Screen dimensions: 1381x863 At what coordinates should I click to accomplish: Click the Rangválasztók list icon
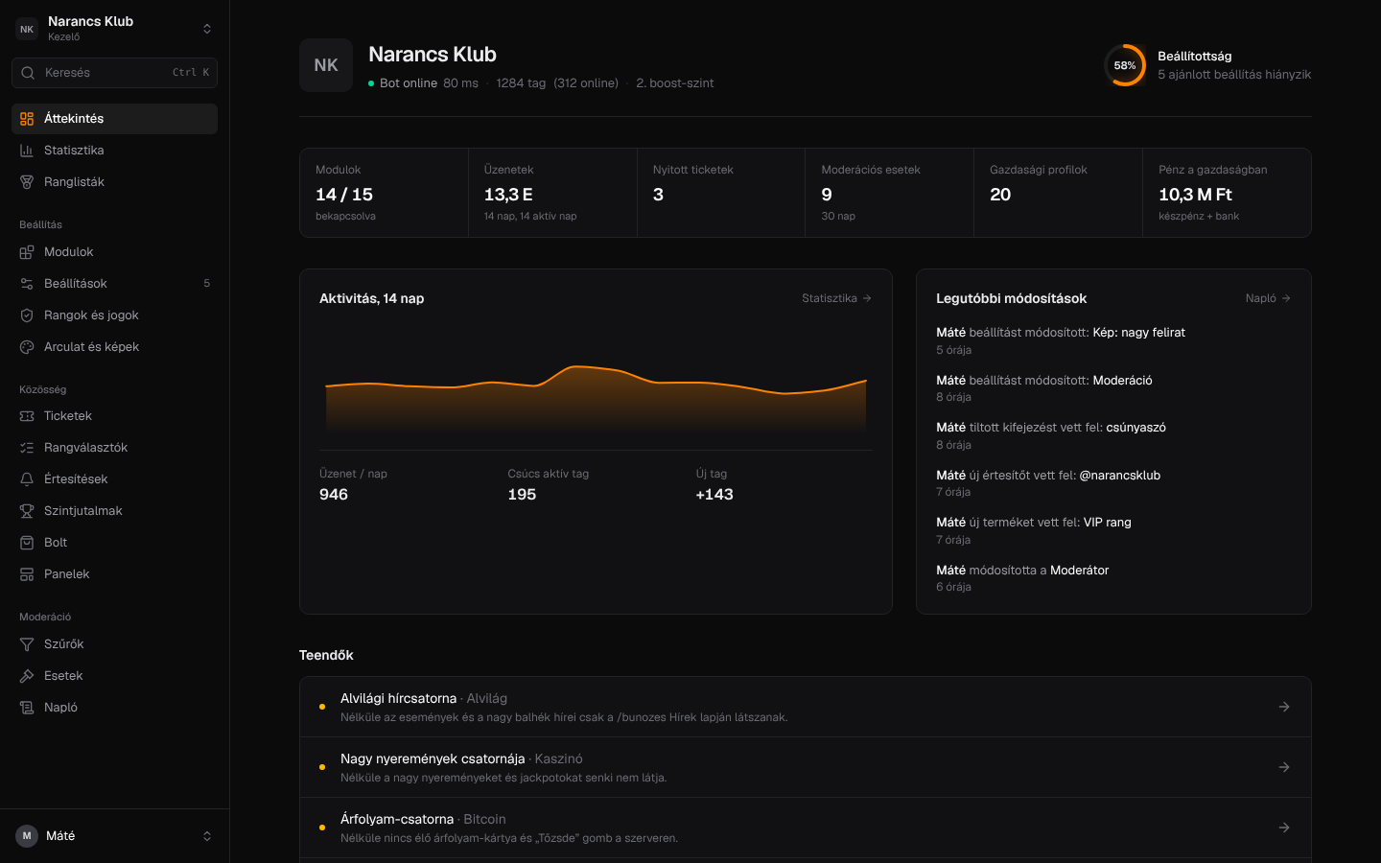coord(27,448)
